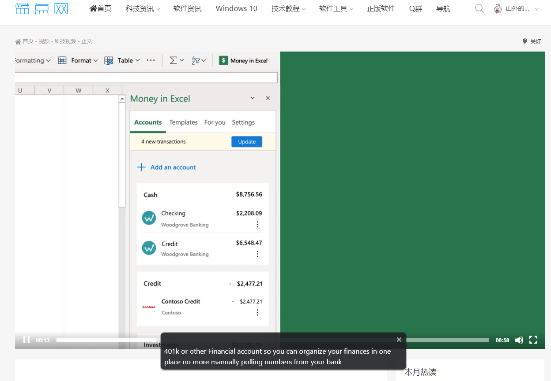The width and height of the screenshot is (551, 381).
Task: Expand the 软件工具 dropdown menu
Action: coord(336,9)
